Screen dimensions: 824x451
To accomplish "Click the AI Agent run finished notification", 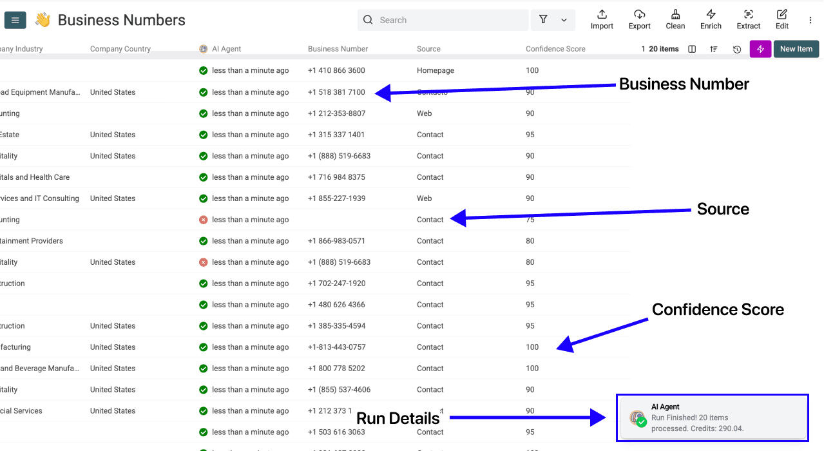I will point(712,417).
